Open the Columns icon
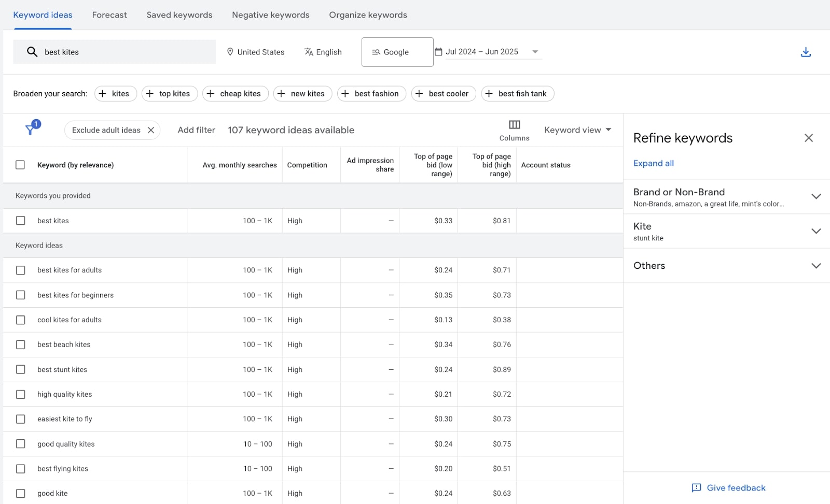This screenshot has height=504, width=830. pyautogui.click(x=514, y=124)
